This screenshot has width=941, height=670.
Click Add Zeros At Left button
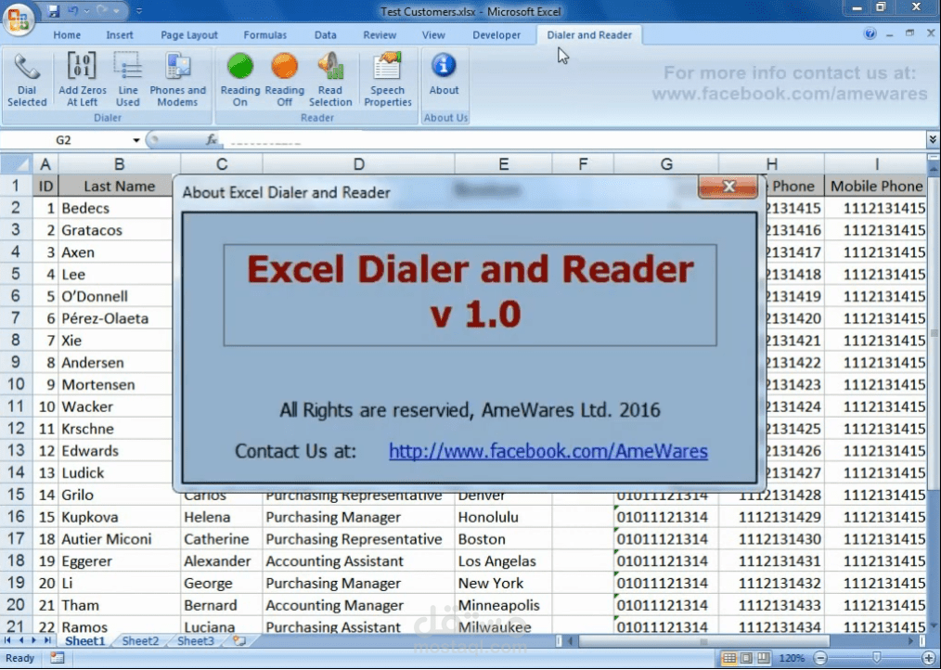tap(83, 81)
